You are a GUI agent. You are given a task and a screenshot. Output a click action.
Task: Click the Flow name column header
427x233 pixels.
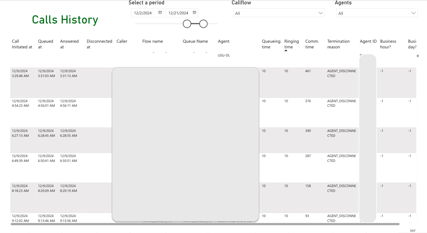152,41
